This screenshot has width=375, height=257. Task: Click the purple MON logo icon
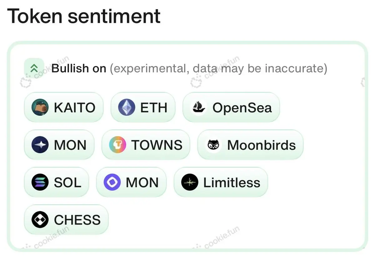point(112,182)
